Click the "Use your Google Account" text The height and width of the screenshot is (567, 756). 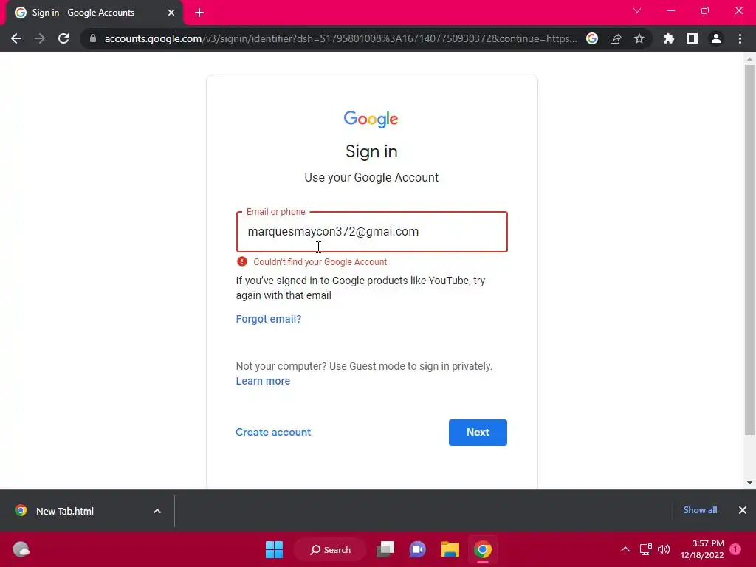[x=371, y=177]
